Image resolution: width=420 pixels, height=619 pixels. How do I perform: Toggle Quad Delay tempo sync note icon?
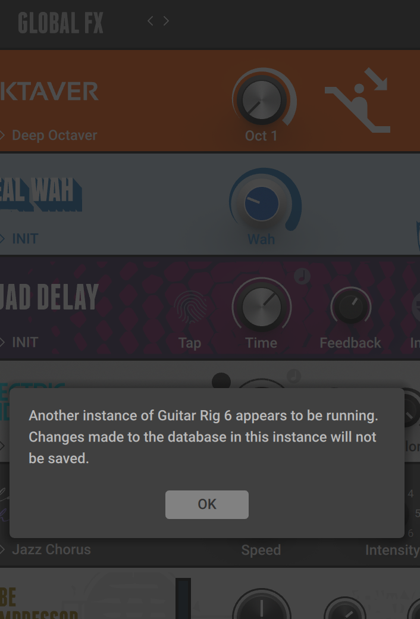point(302,276)
